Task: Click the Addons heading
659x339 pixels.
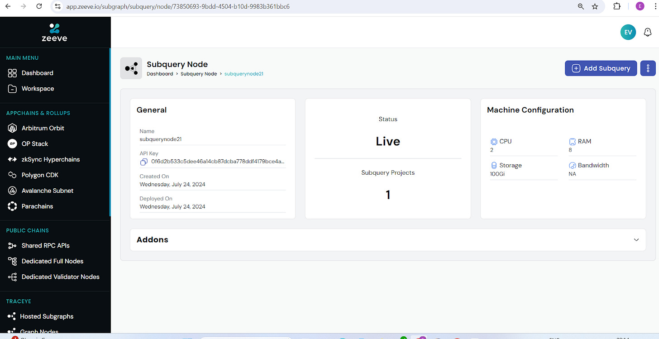Action: [153, 240]
